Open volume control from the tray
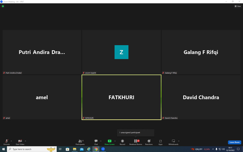This screenshot has height=152, width=243. [x=223, y=149]
